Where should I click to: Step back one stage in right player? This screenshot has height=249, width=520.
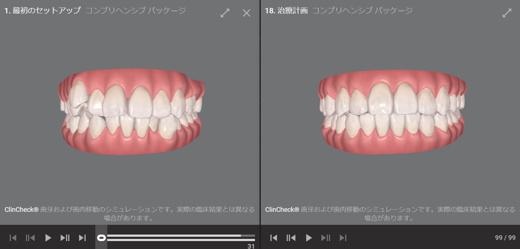(291, 237)
